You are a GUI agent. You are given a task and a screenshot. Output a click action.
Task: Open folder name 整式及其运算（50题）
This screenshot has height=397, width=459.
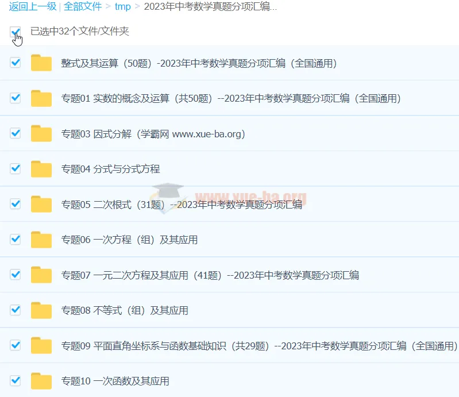(199, 63)
